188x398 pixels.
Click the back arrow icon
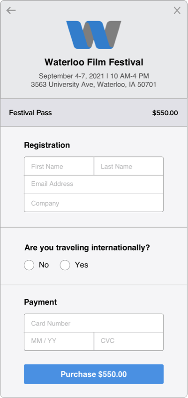coord(11,10)
